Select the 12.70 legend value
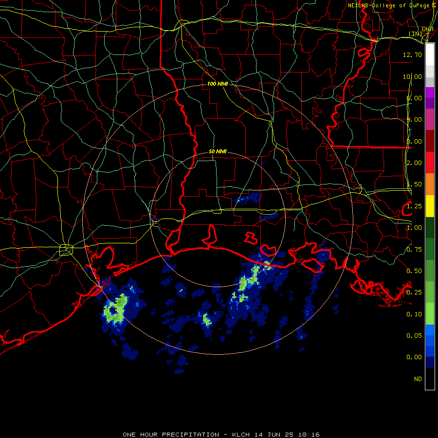 click(412, 55)
